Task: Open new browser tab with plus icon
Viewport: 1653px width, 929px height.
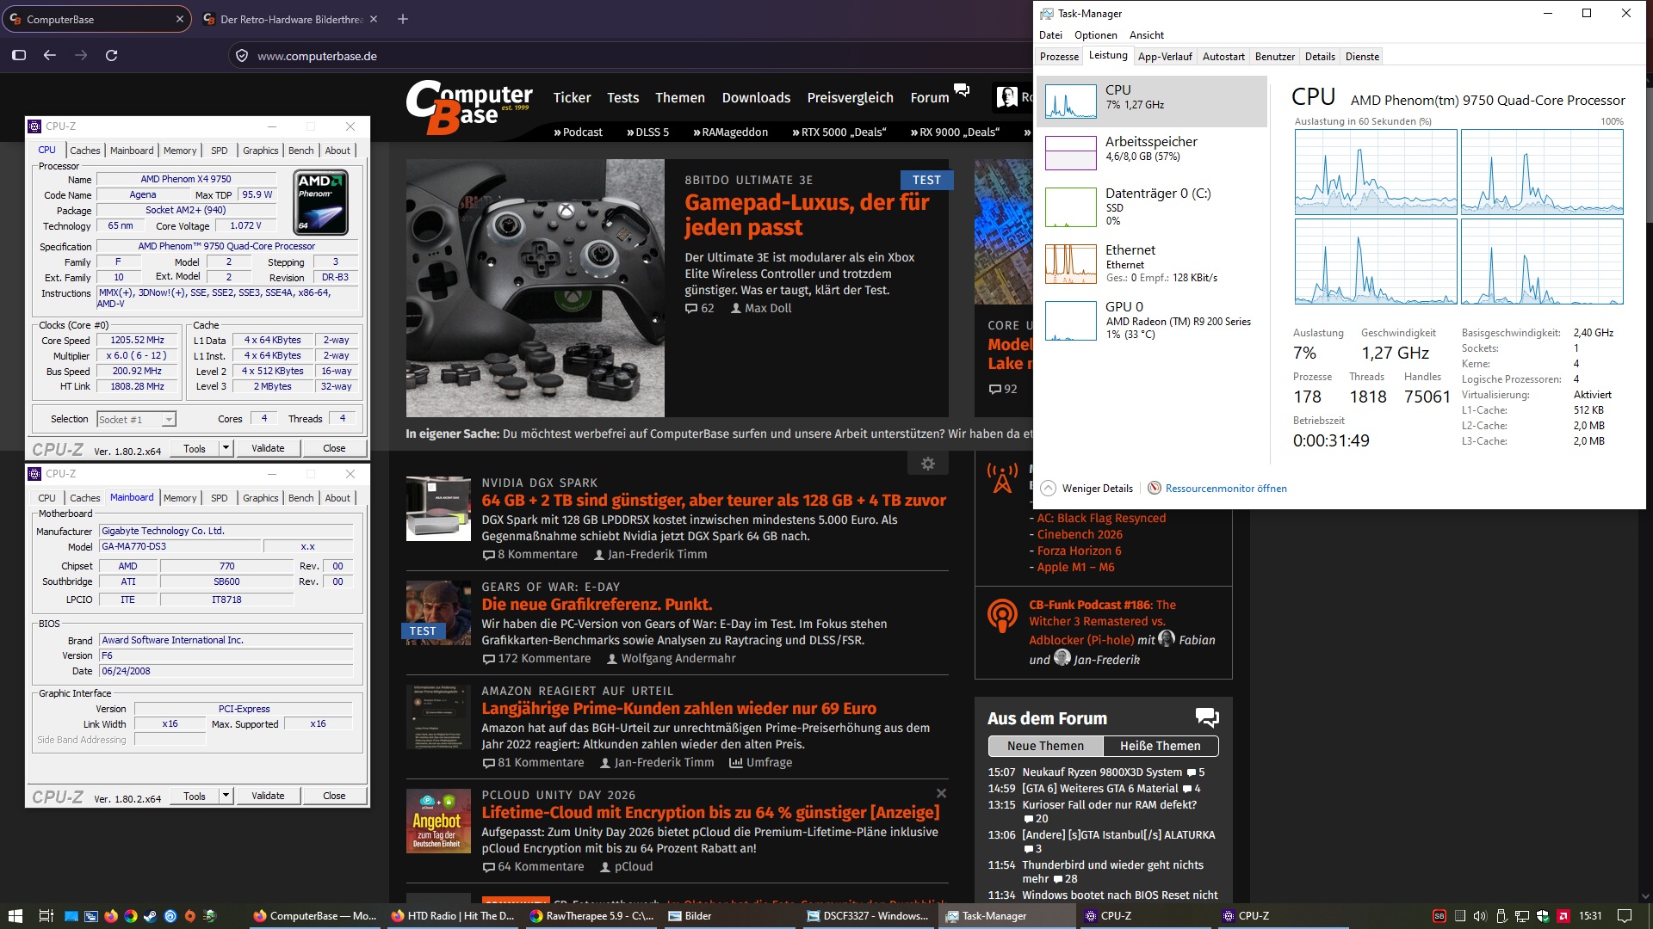Action: click(402, 19)
